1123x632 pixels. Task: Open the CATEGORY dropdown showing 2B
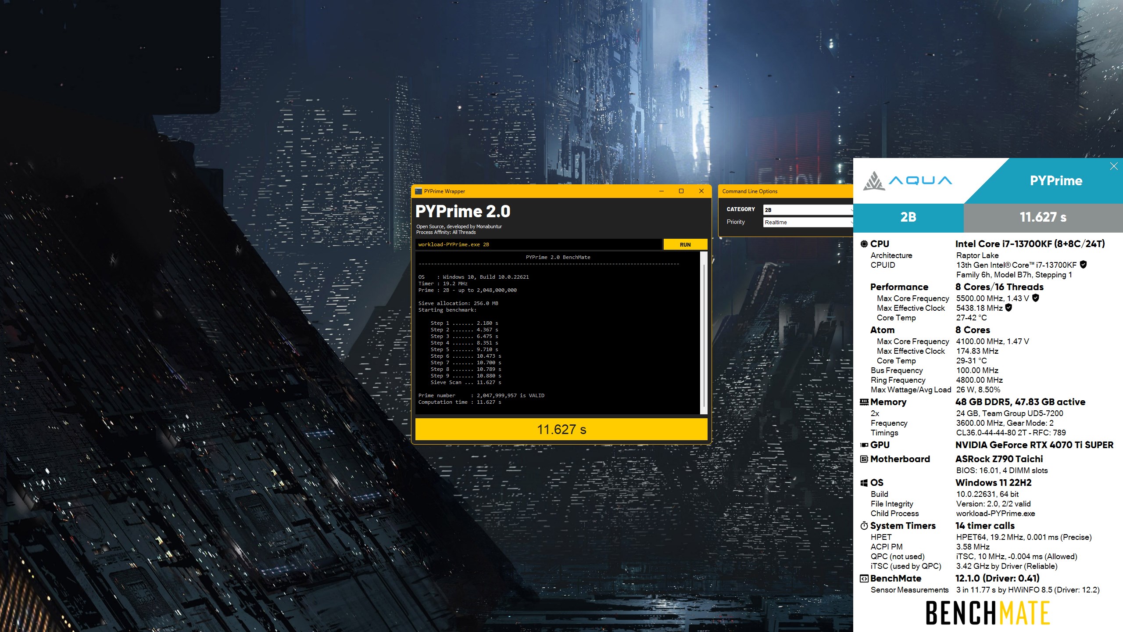[808, 210]
